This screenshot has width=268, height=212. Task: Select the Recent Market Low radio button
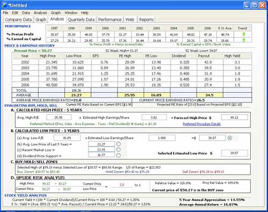pos(118,150)
